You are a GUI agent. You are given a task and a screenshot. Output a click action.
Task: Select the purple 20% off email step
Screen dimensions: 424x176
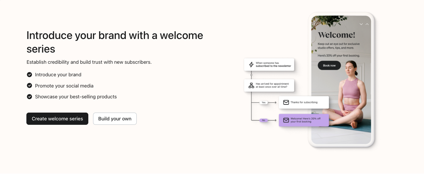pyautogui.click(x=304, y=120)
